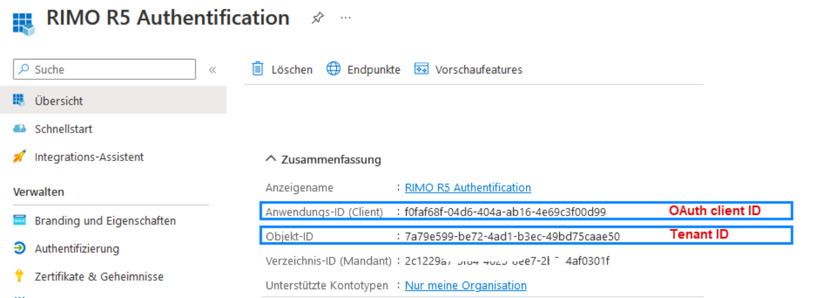The height and width of the screenshot is (298, 829).
Task: Click the Authentifizierung icon
Action: pos(20,249)
